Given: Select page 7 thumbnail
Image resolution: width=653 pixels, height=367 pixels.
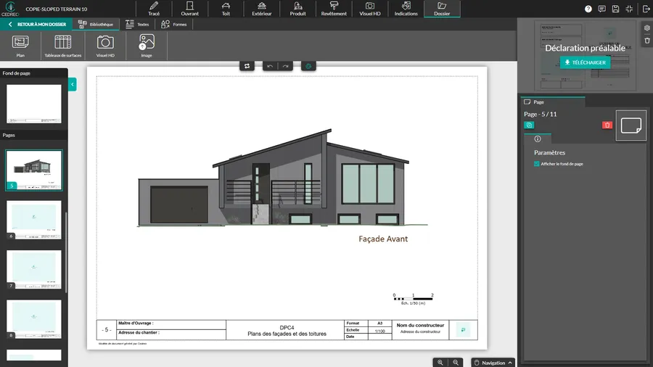Looking at the screenshot, I should pyautogui.click(x=33, y=269).
